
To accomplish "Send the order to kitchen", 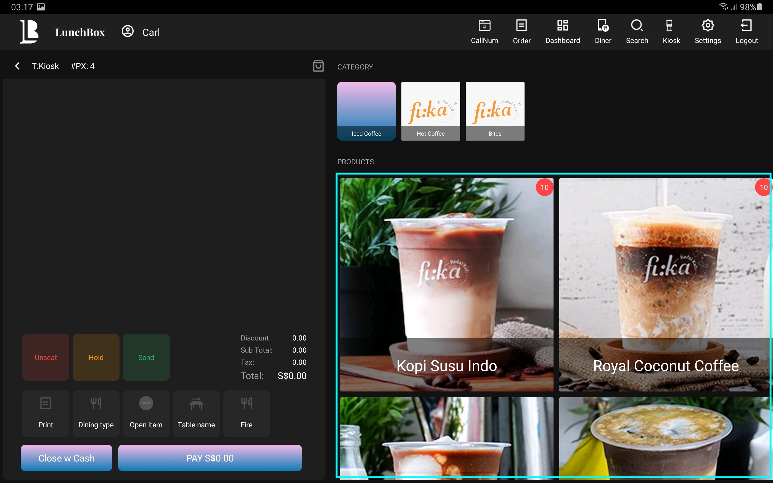I will click(146, 357).
